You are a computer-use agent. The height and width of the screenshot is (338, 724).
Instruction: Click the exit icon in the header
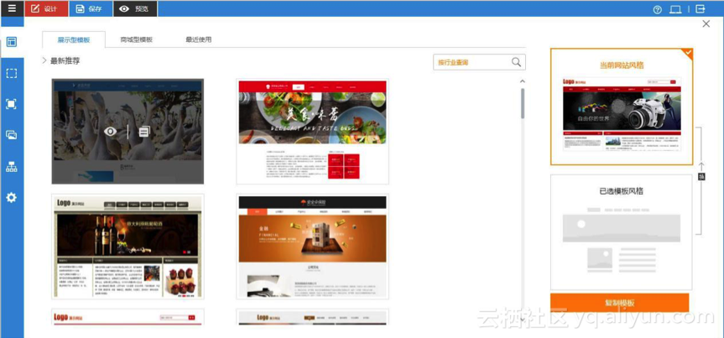pyautogui.click(x=701, y=9)
